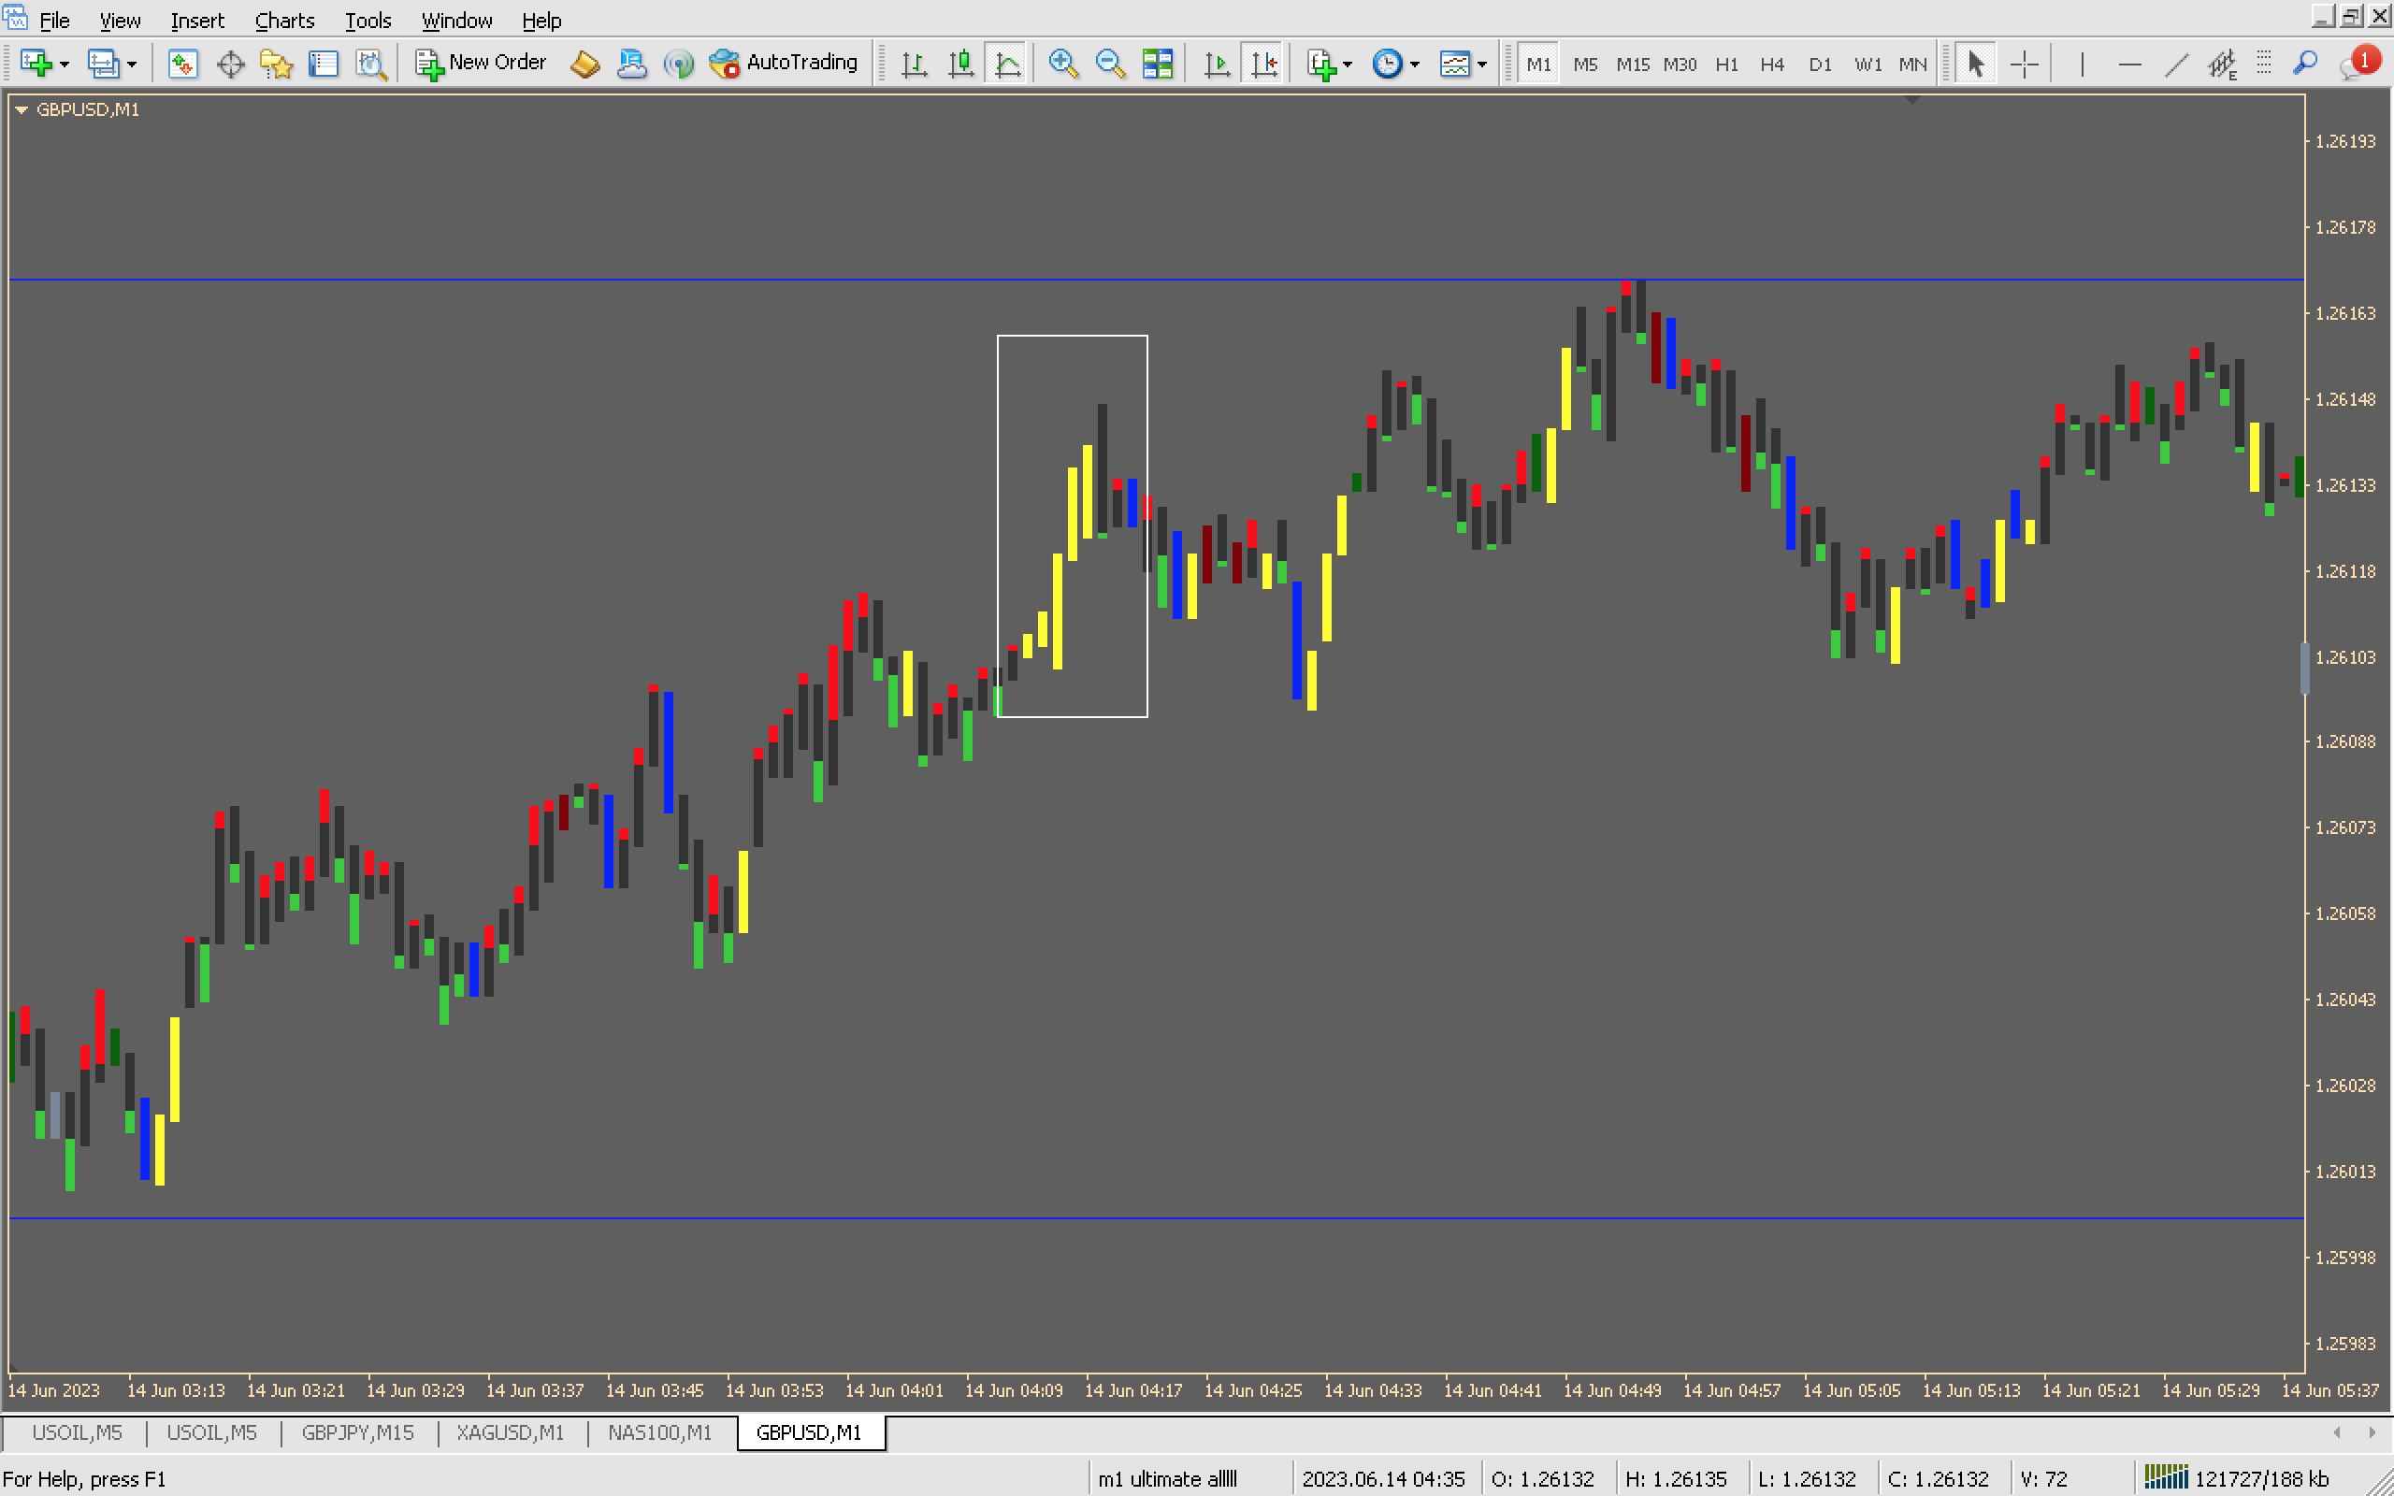This screenshot has height=1496, width=2394.
Task: Open the Charts menu
Action: click(x=284, y=20)
